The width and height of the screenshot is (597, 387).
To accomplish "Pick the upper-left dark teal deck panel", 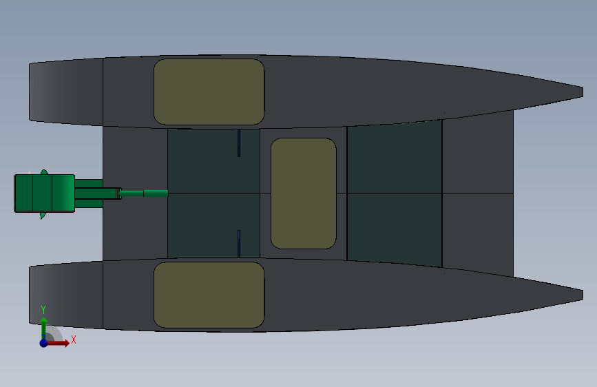I will [213, 161].
